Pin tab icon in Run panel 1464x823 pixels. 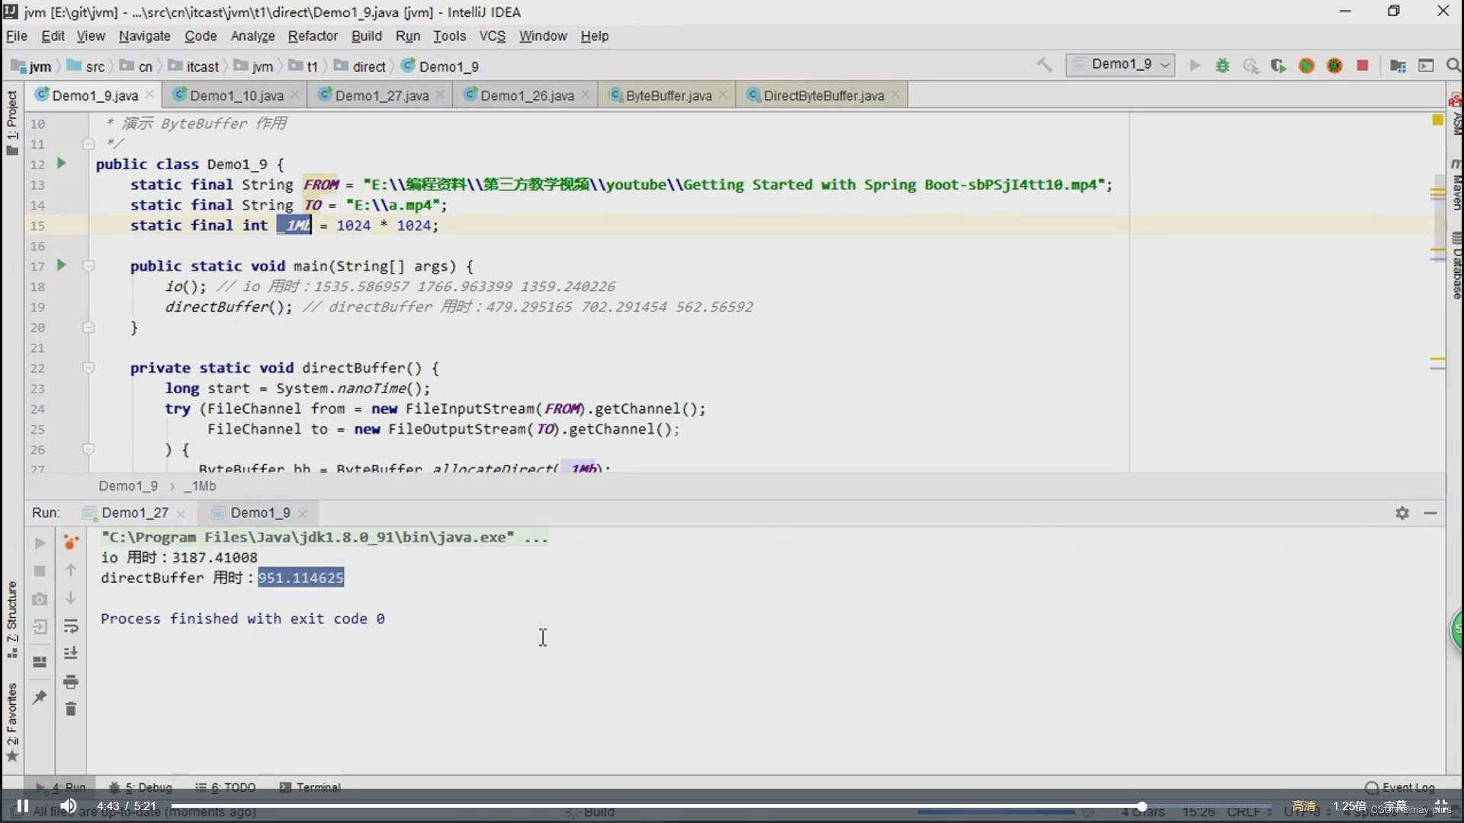tap(40, 697)
